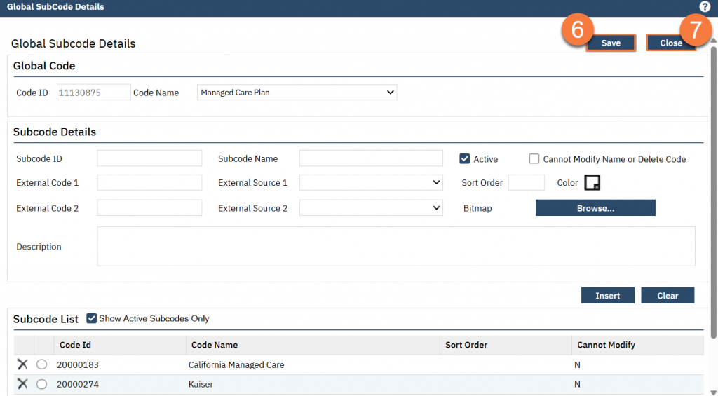Uncheck Show Active Subcodes Only
This screenshot has height=396, width=718.
(91, 318)
